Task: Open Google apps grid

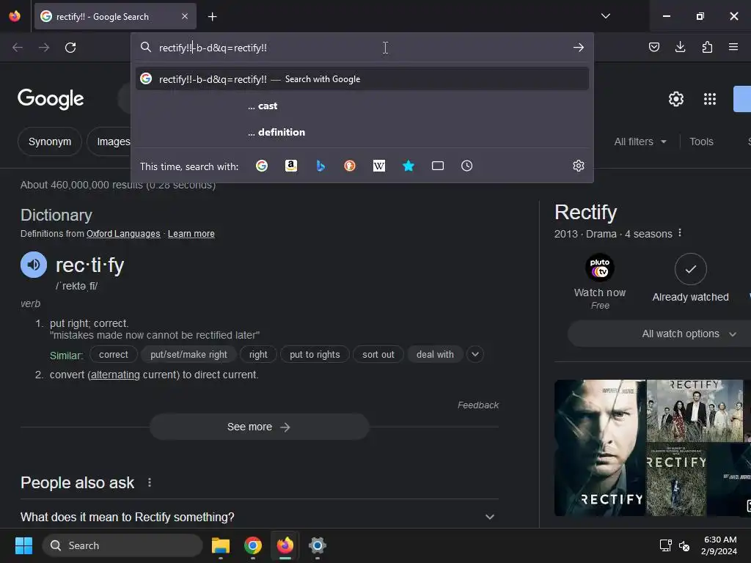Action: (710, 99)
